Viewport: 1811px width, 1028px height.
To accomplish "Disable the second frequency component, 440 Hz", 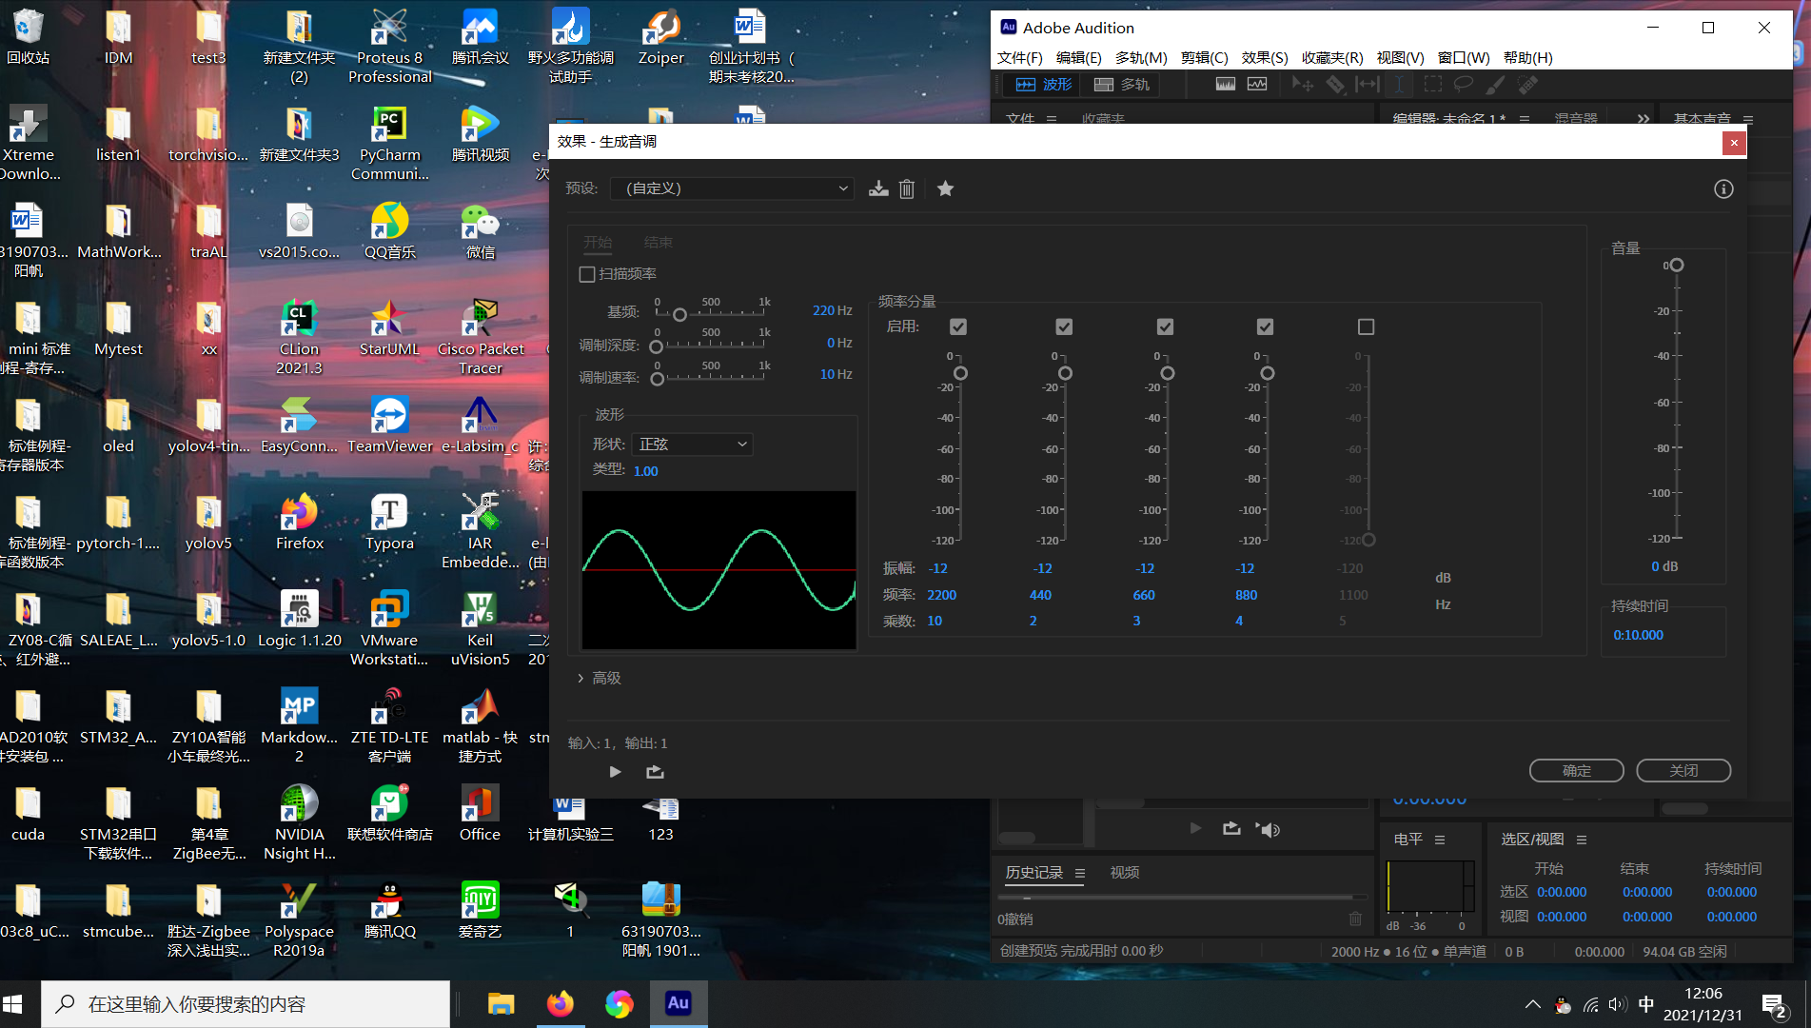I will [1064, 326].
